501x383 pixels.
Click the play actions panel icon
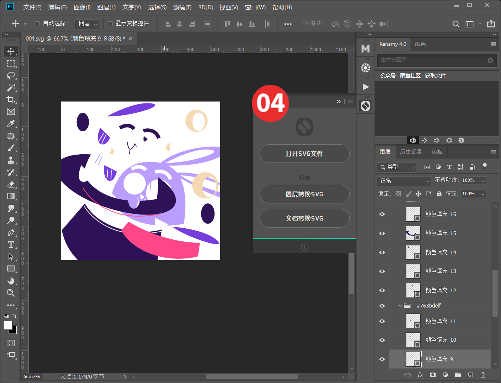tap(366, 87)
